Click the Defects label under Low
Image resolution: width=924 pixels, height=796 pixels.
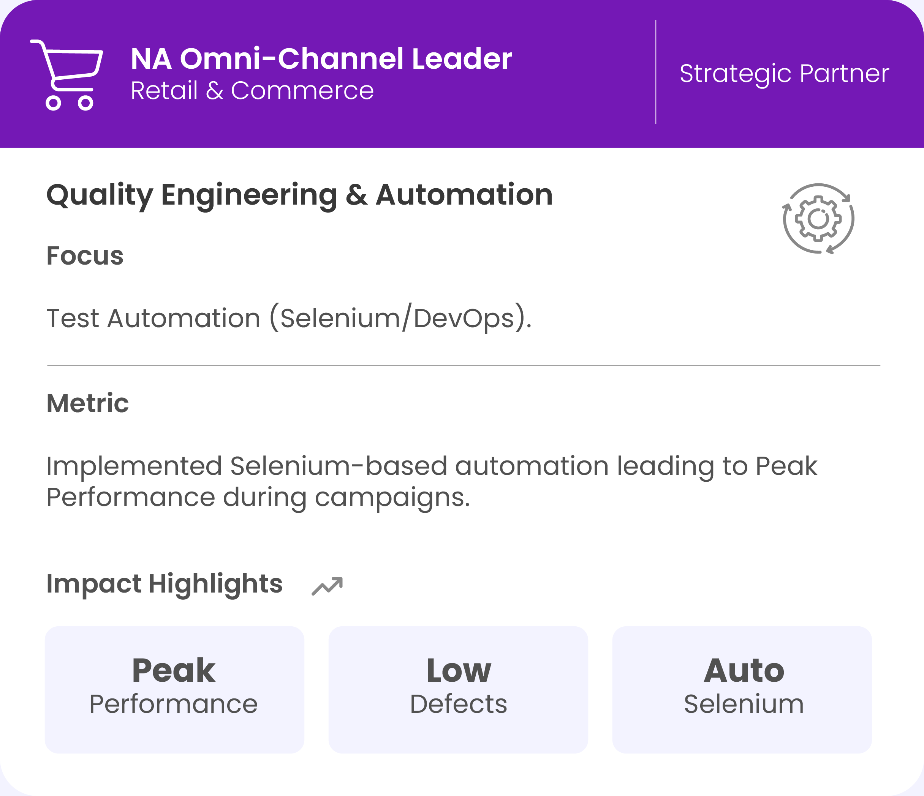(x=459, y=704)
